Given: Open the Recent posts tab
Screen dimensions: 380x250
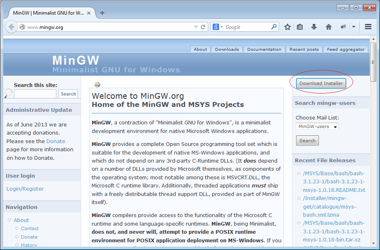Looking at the screenshot, I should pos(304,49).
